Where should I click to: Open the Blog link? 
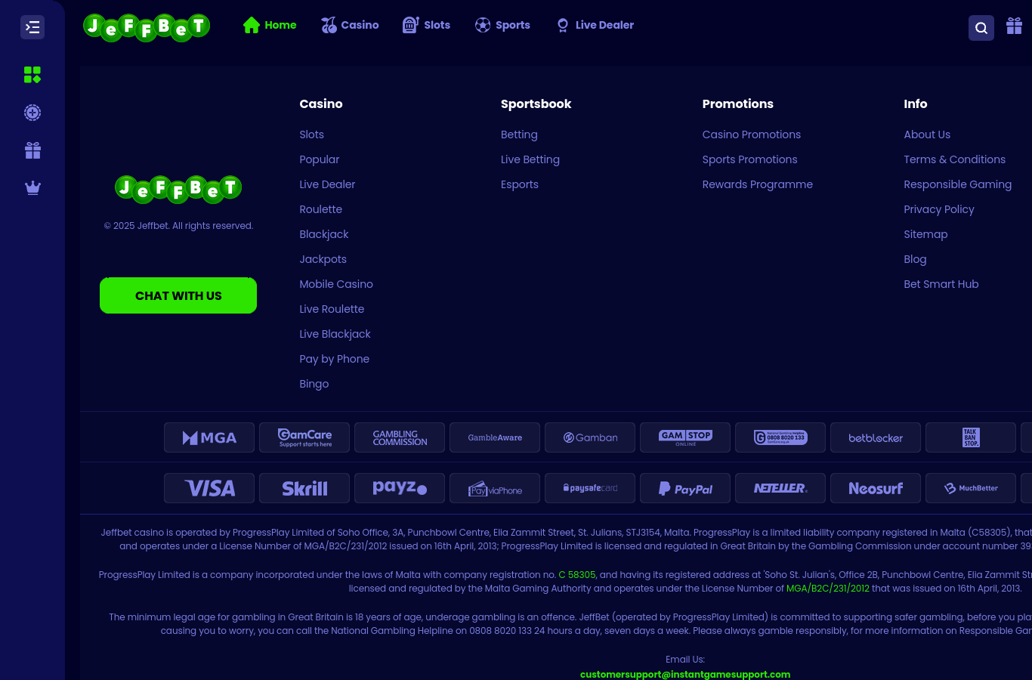coord(915,259)
